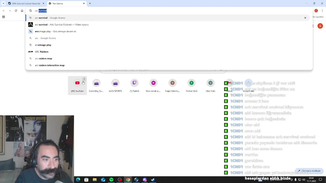Select 'arc - Google Arama' suggestion
Screen dimensions: 326x183
tap(168, 38)
